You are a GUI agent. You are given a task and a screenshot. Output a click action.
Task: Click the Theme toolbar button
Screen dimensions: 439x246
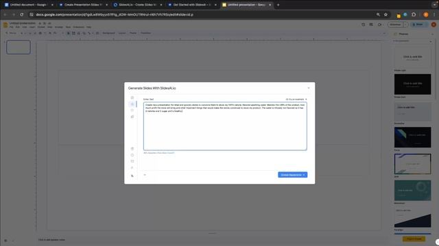pyautogui.click(x=133, y=33)
